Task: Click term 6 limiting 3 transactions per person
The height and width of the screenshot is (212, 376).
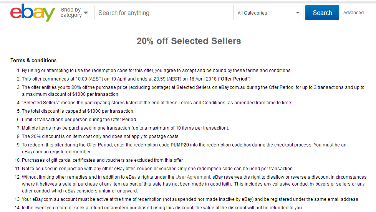Action: click(80, 120)
